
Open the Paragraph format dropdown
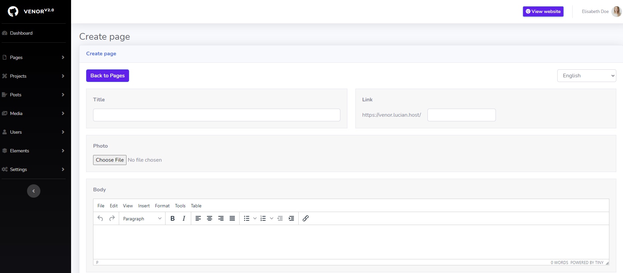[x=142, y=219]
